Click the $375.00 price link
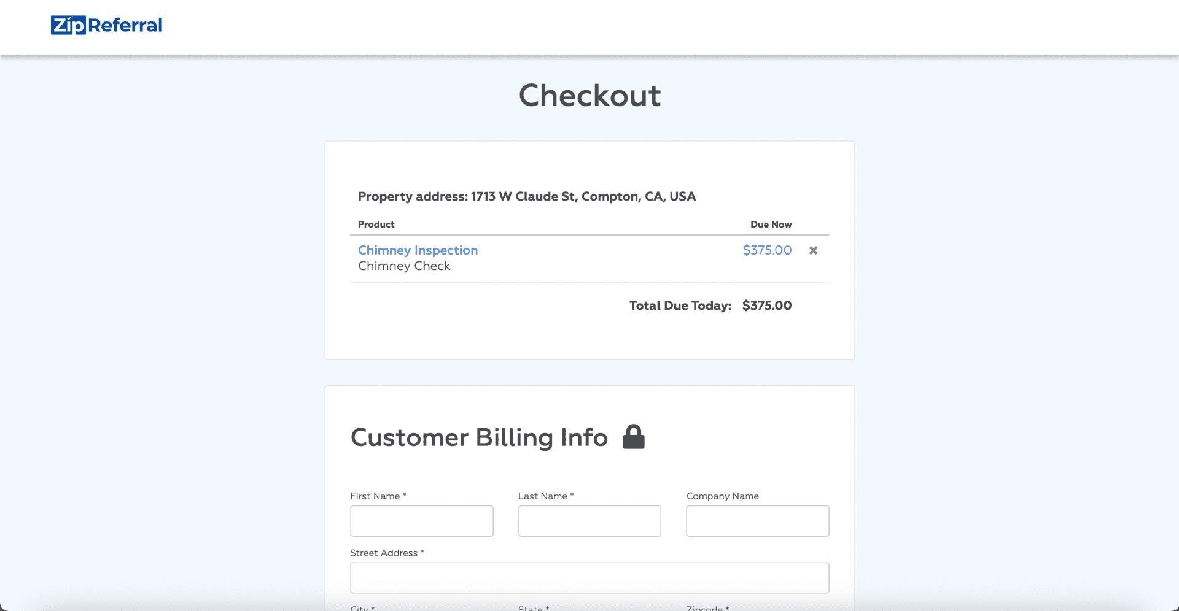Image resolution: width=1179 pixels, height=611 pixels. coord(767,250)
